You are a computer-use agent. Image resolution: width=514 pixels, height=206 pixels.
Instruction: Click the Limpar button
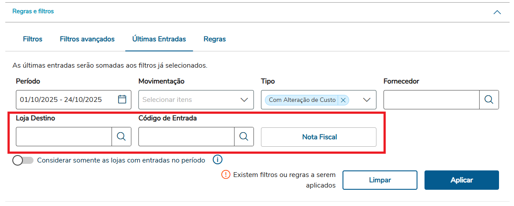click(x=380, y=180)
